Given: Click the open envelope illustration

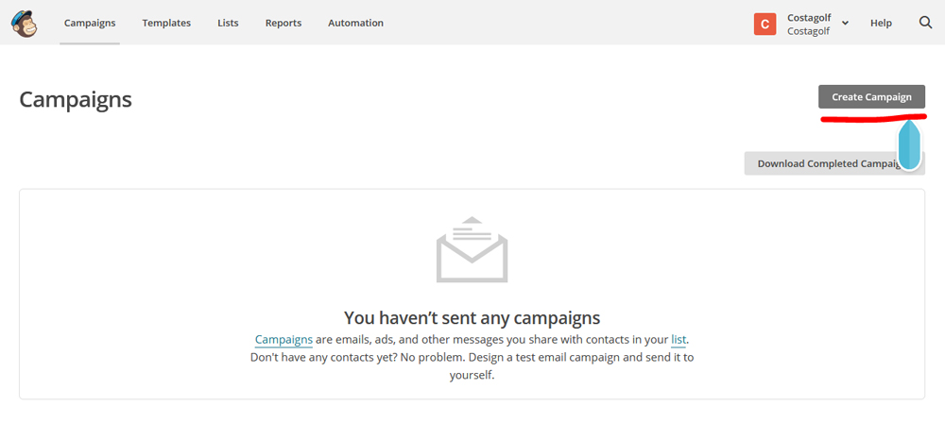Looking at the screenshot, I should point(472,250).
